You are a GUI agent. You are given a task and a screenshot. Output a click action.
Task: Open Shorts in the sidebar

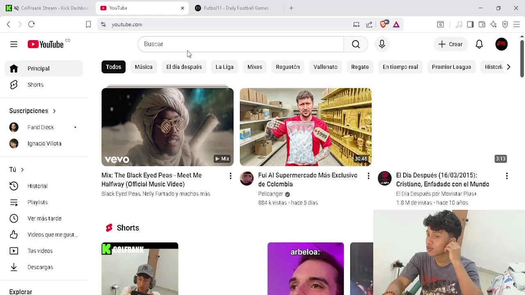click(x=44, y=85)
